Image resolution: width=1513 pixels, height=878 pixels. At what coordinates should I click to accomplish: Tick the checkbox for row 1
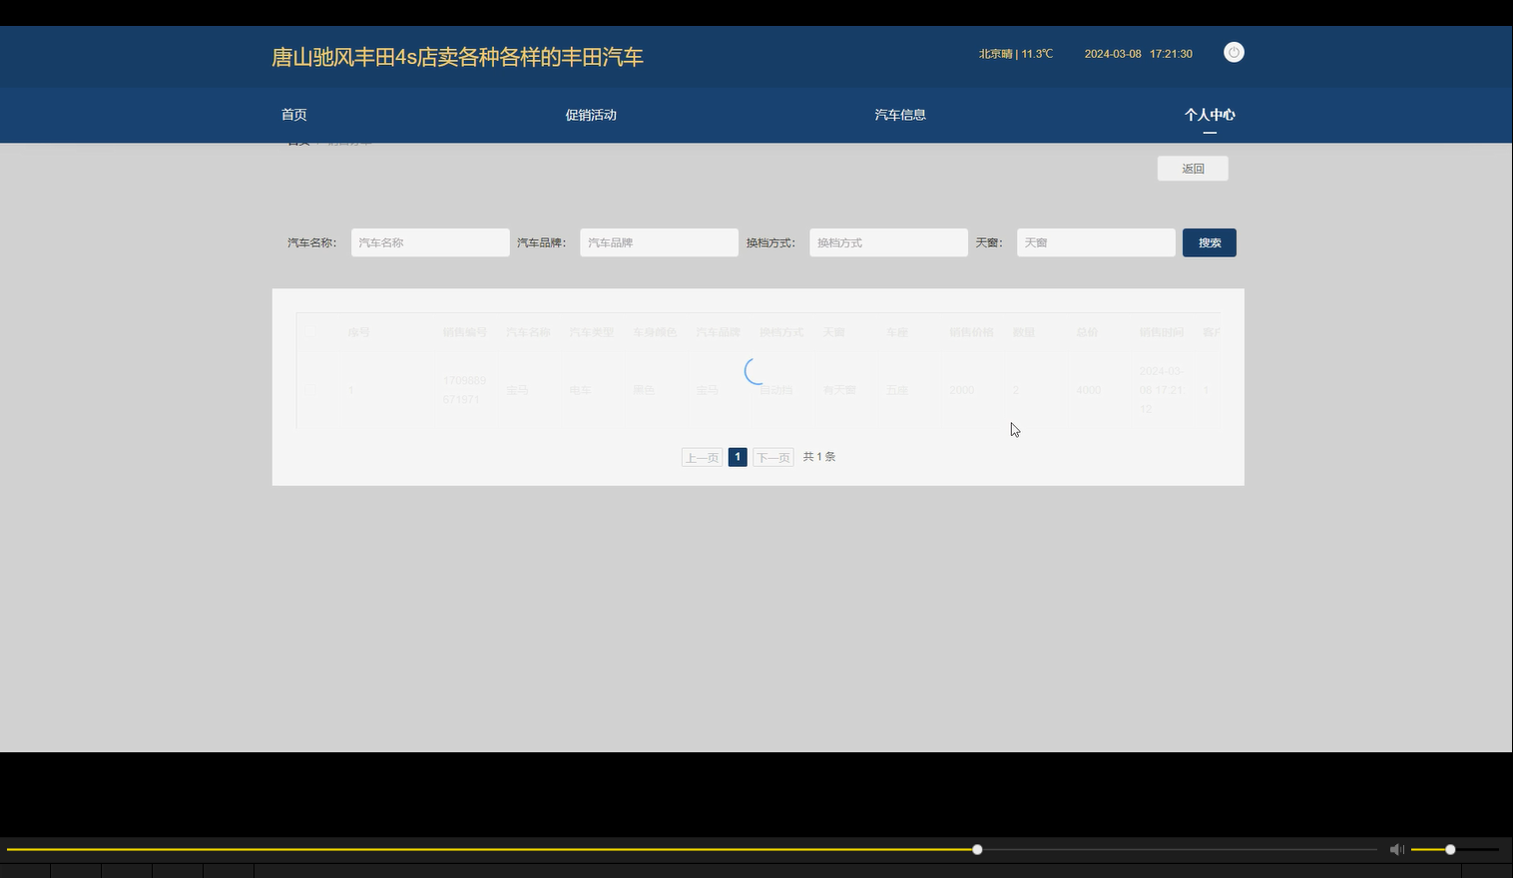pyautogui.click(x=309, y=390)
